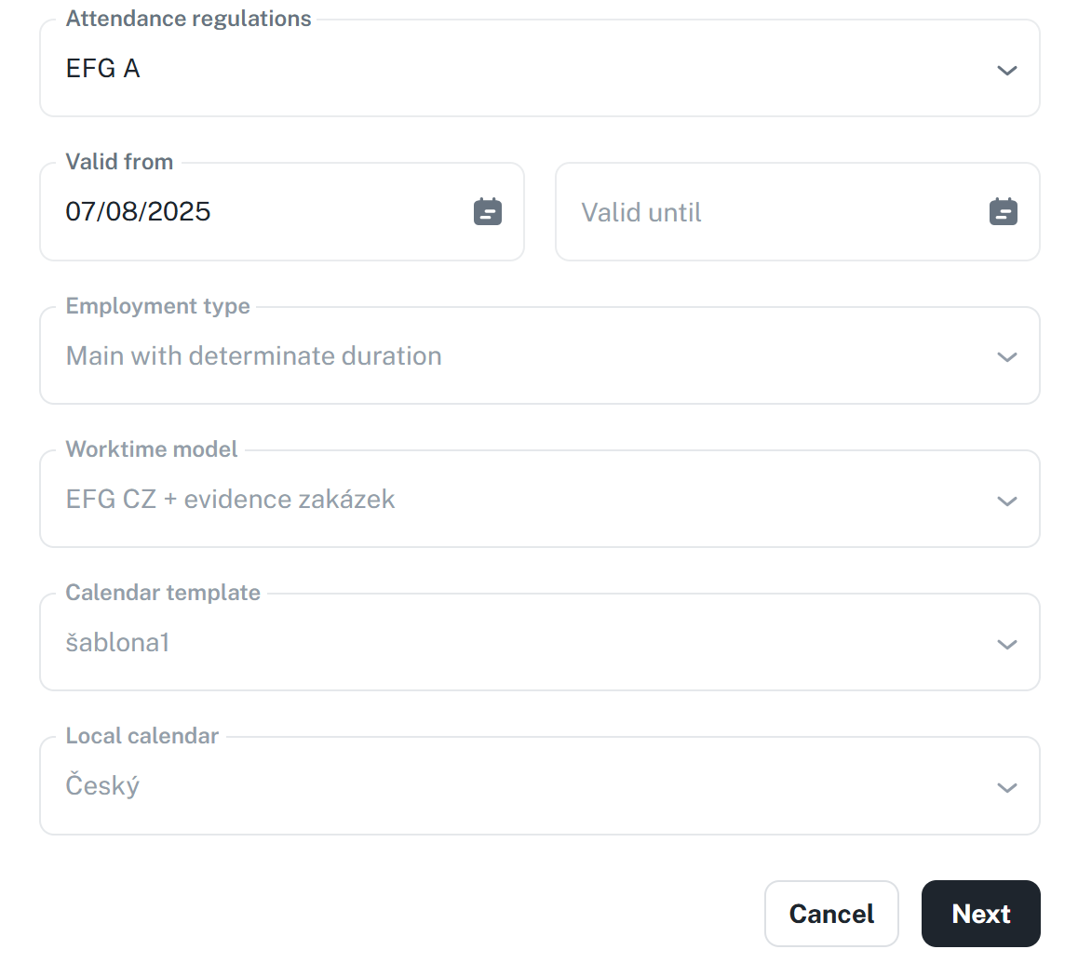Image resolution: width=1078 pixels, height=976 pixels.
Task: Click the Worktime model chevron arrow
Action: click(1006, 501)
